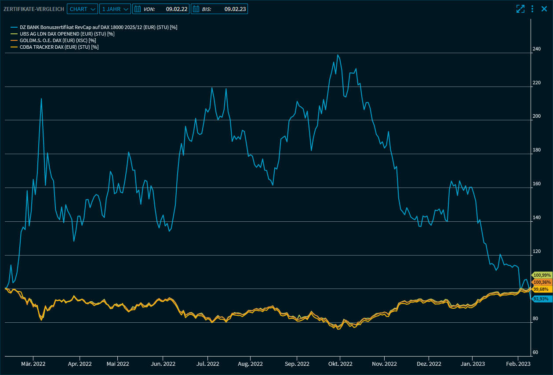Toggle the UBS AG LDN DAX OPENEND series
The height and width of the screenshot is (375, 553).
(67, 34)
